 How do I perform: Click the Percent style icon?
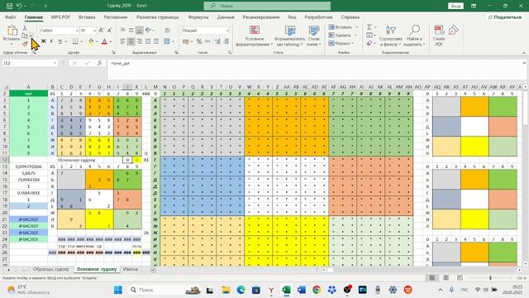[199, 41]
